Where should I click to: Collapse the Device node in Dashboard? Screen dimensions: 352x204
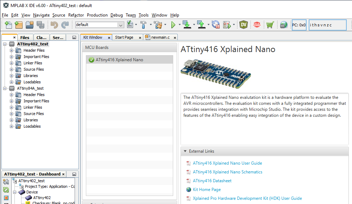(14, 192)
